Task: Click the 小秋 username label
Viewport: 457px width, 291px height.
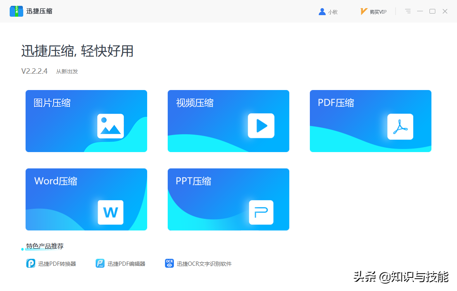Action: pyautogui.click(x=333, y=12)
